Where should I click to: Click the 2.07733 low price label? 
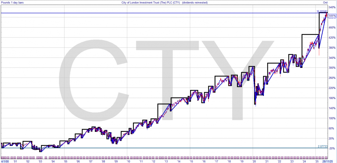pos(323,146)
